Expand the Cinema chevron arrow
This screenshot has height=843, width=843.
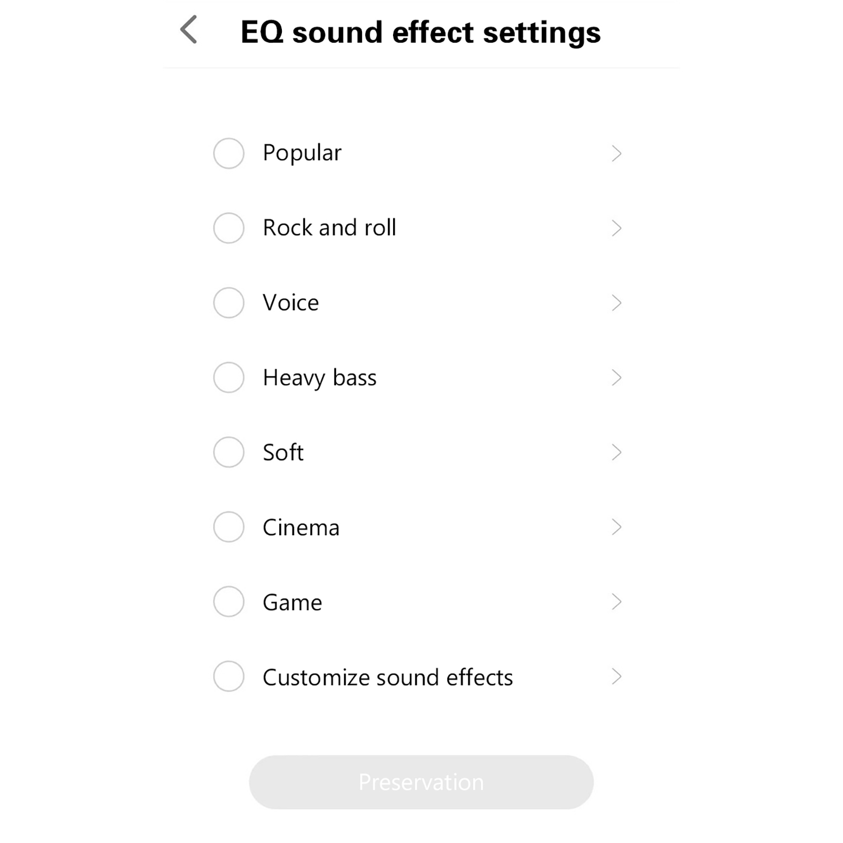click(x=616, y=527)
